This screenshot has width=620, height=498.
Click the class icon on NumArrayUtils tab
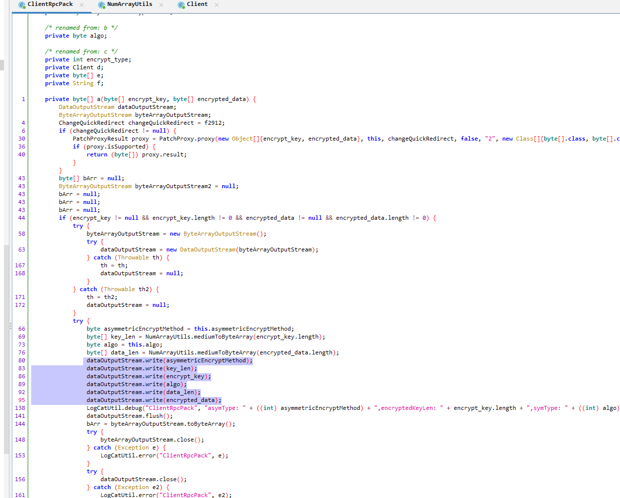click(x=101, y=5)
